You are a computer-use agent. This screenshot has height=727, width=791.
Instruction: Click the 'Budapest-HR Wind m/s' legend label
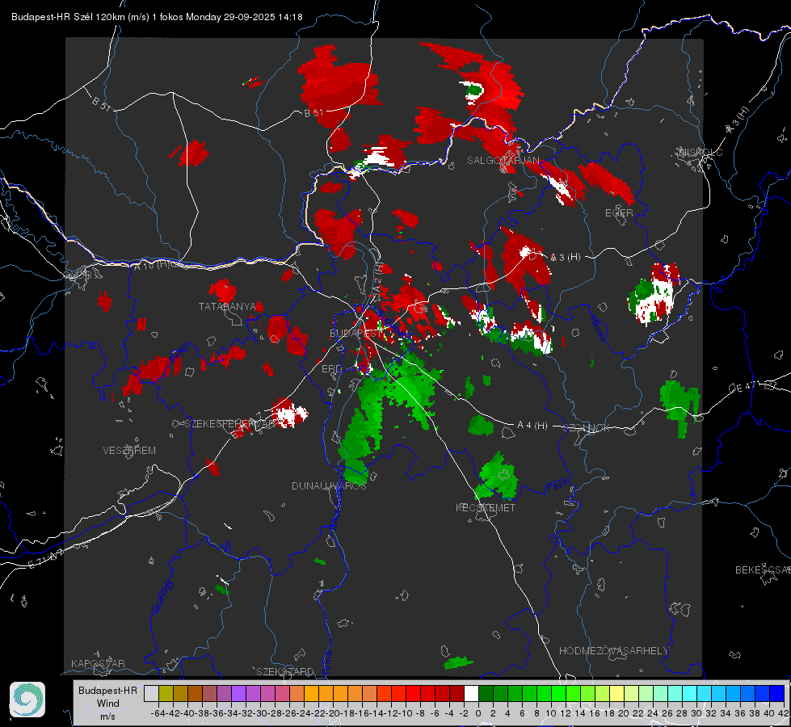click(108, 704)
